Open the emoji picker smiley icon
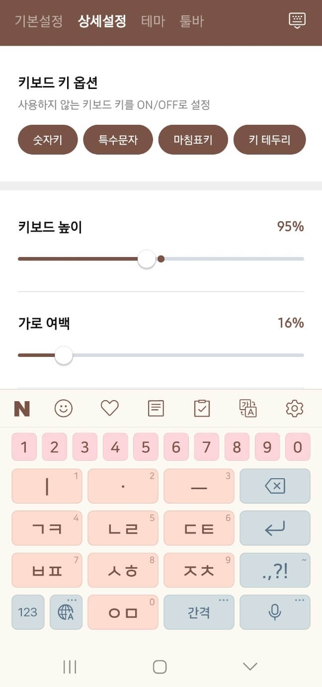 coord(63,408)
